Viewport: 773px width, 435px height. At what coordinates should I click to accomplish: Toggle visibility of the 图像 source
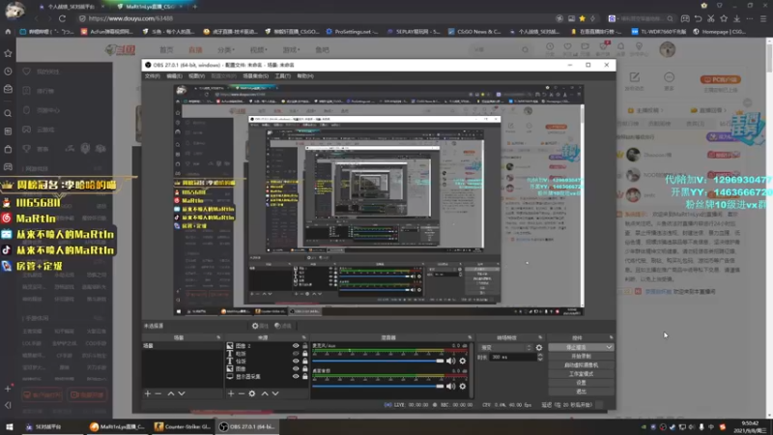(x=296, y=369)
